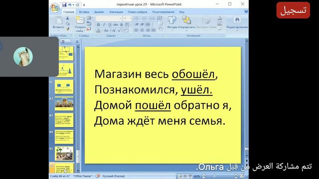Open the Дизайн ribbon tab
319x179 pixels.
tap(99, 12)
